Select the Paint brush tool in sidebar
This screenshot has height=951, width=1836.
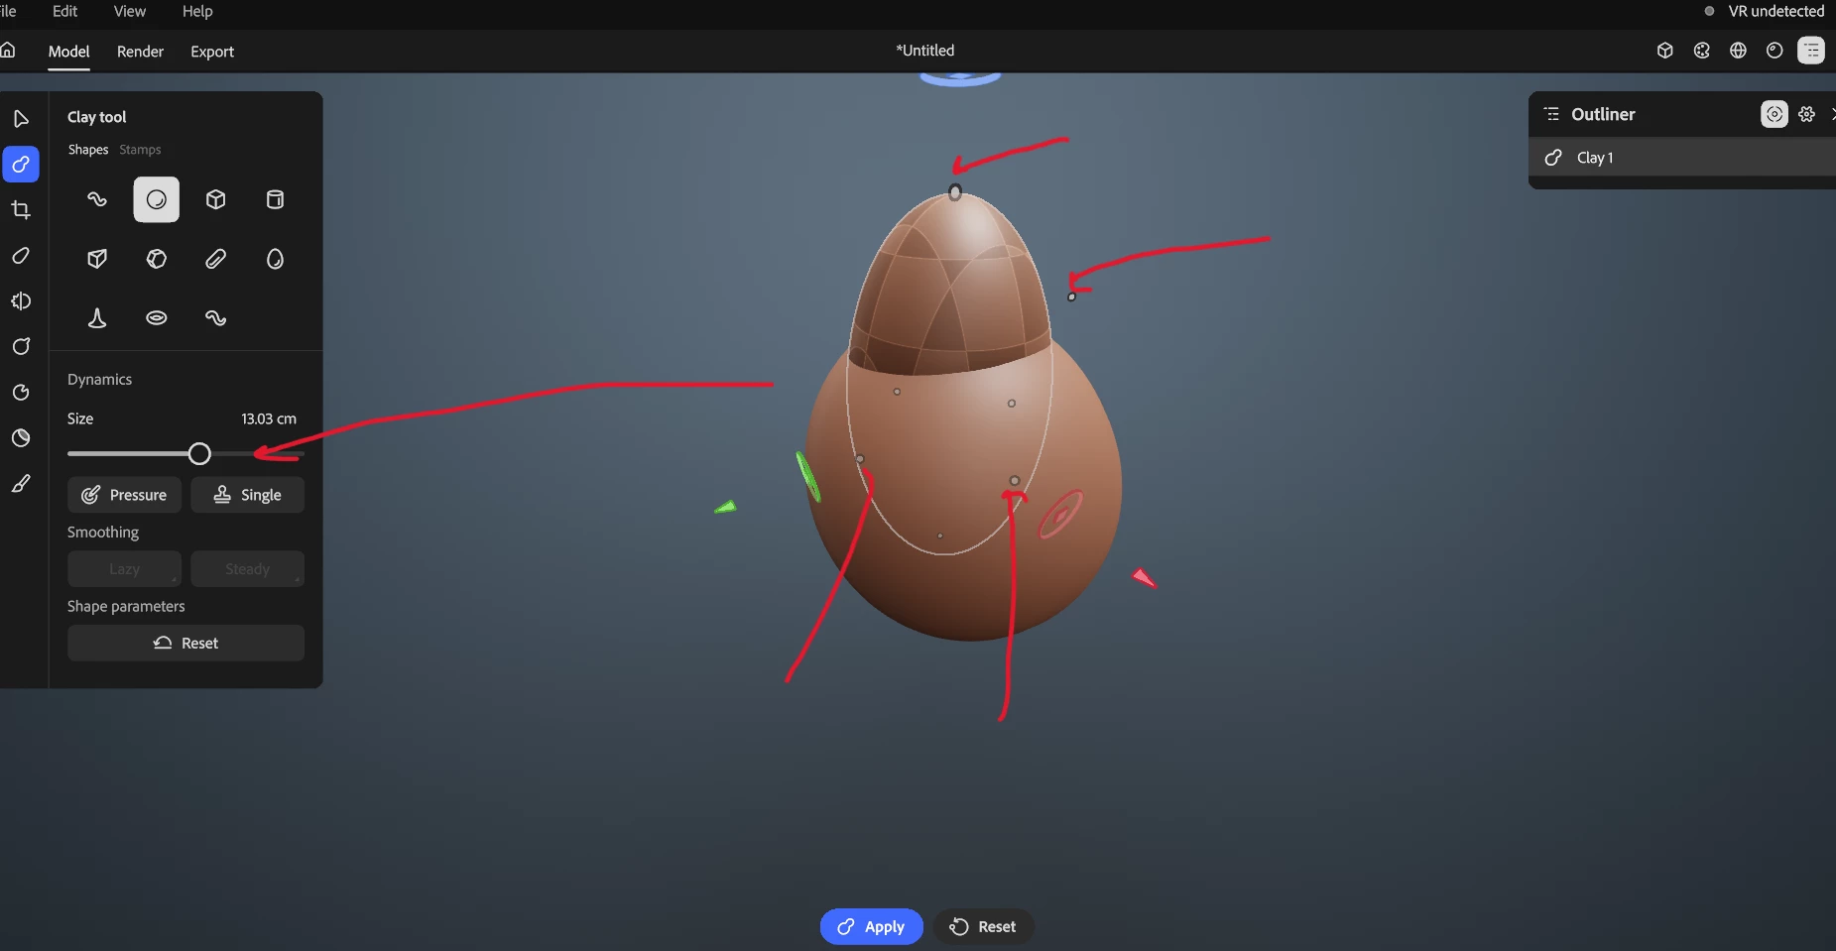pyautogui.click(x=21, y=483)
